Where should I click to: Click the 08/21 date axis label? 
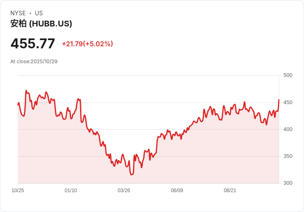(230, 191)
